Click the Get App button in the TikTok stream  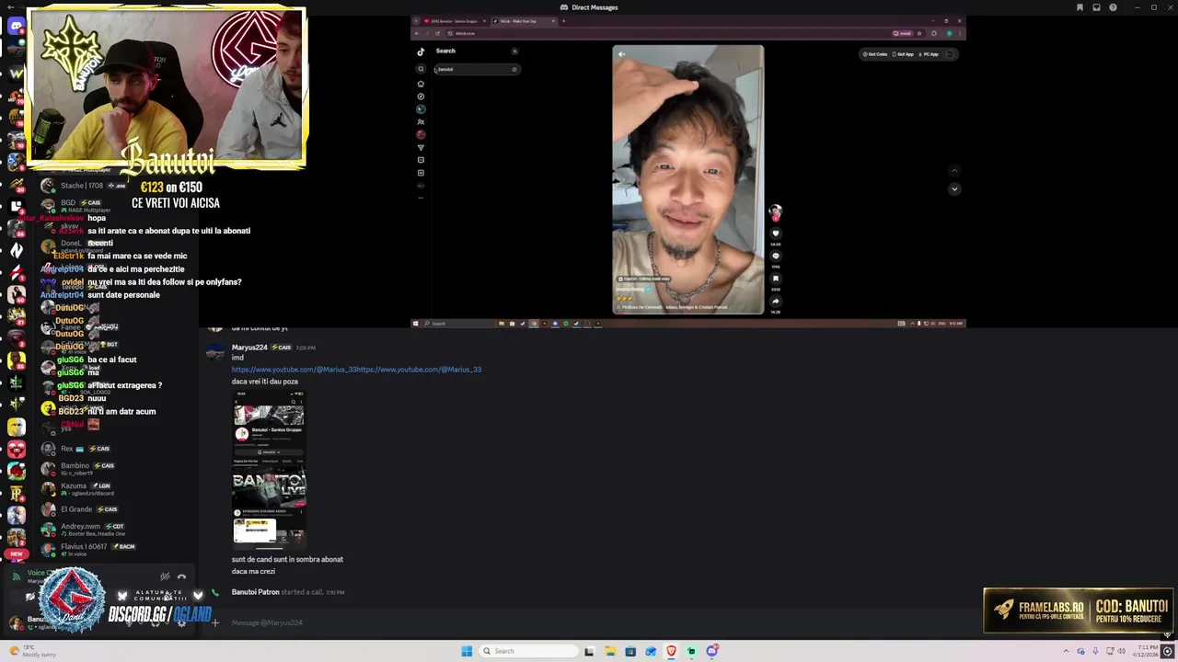[x=903, y=54]
